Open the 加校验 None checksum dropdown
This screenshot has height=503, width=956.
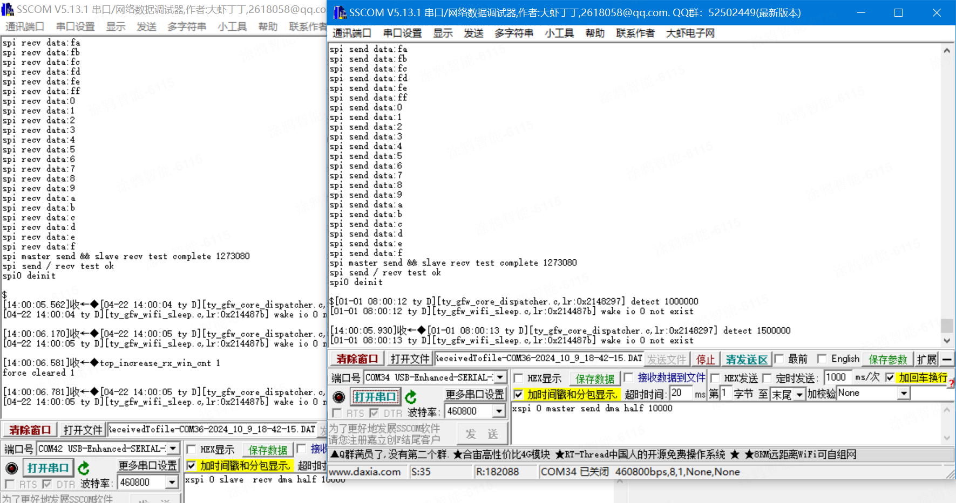(904, 394)
